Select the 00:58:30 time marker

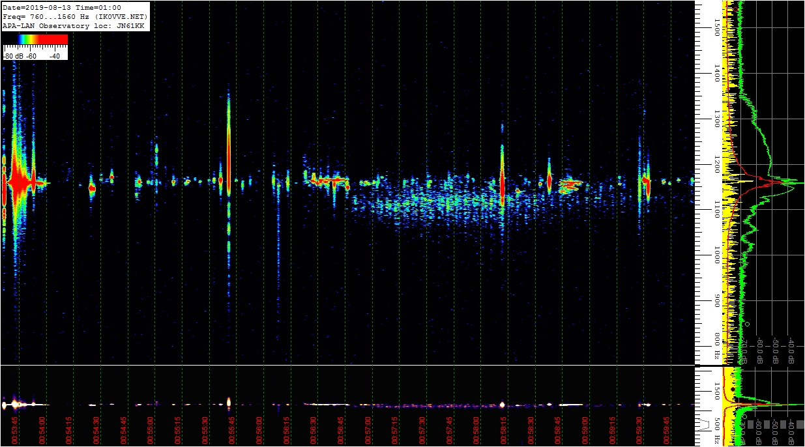[531, 430]
